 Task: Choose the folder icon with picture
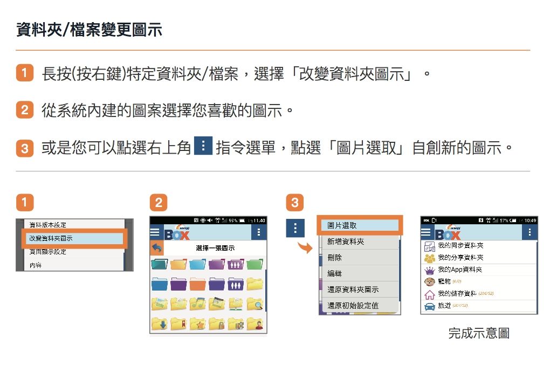pos(160,304)
